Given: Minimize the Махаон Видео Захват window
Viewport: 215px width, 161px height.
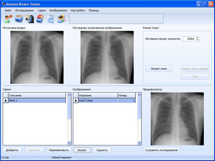Looking at the screenshot, I should (x=199, y=4).
